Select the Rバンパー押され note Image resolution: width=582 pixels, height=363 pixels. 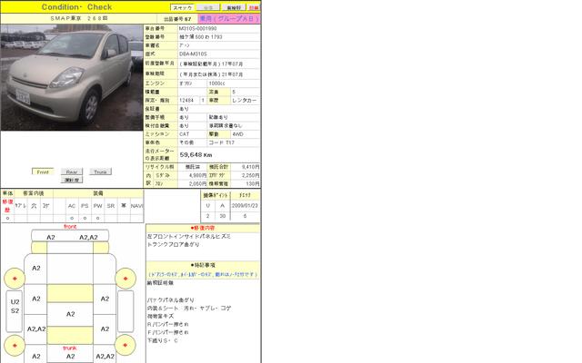coord(167,325)
